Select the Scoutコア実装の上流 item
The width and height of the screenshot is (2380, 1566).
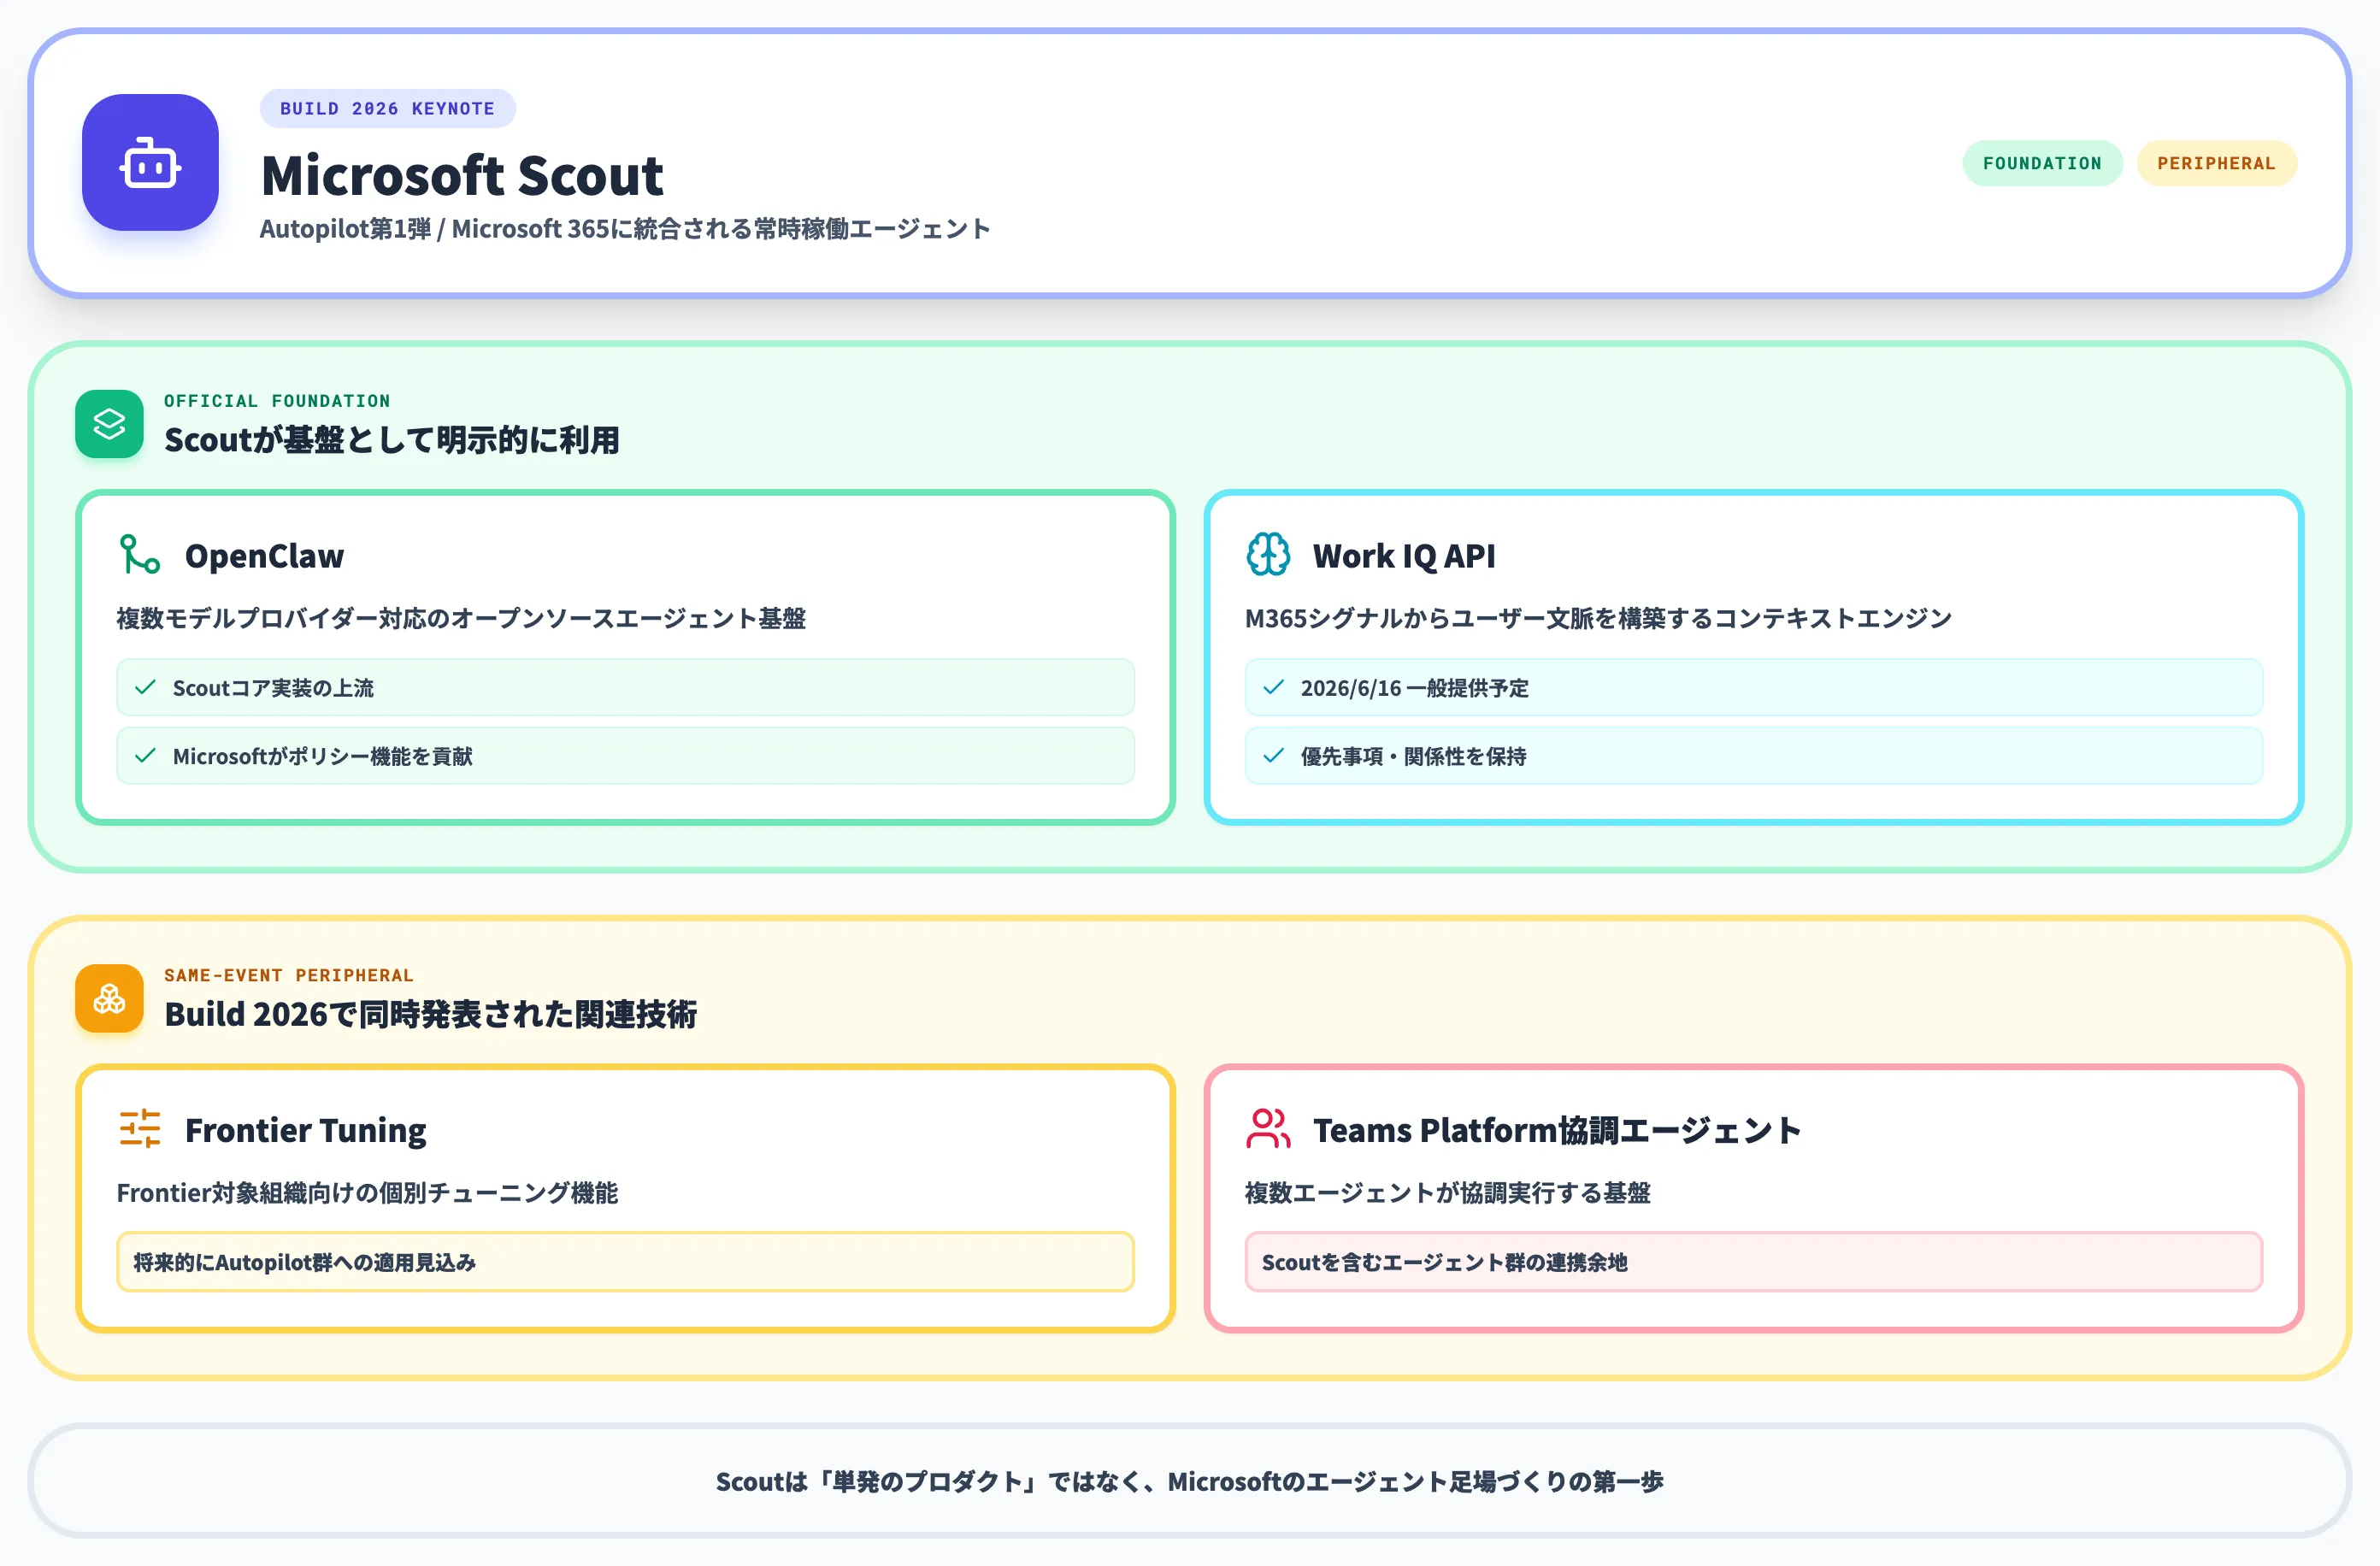[625, 687]
